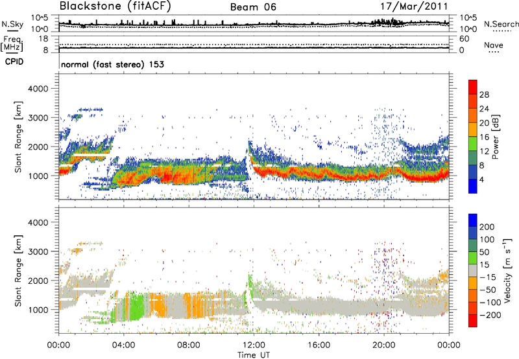This screenshot has height=359, width=519.
Task: Click the '04:00' time tick label
Action: tap(123, 345)
